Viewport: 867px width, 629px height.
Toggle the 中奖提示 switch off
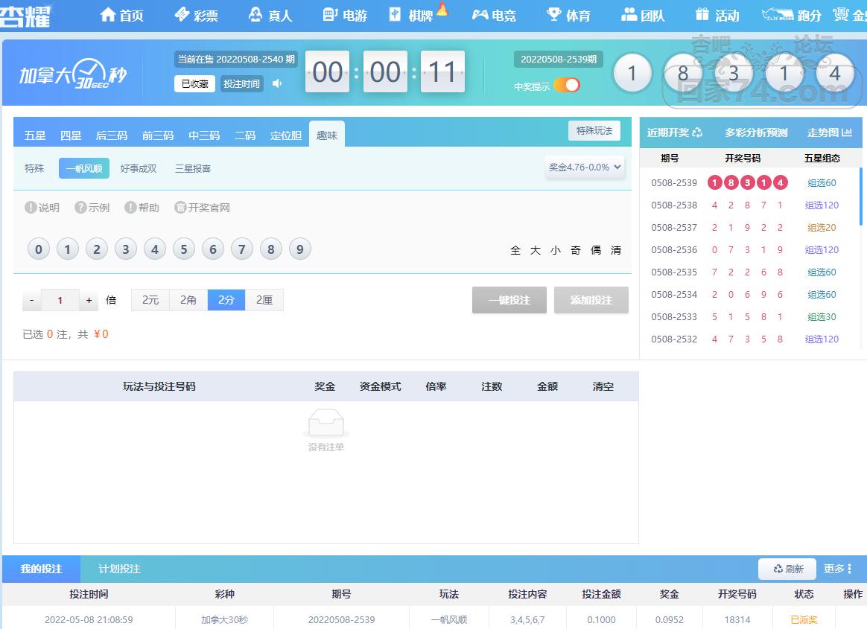[567, 85]
